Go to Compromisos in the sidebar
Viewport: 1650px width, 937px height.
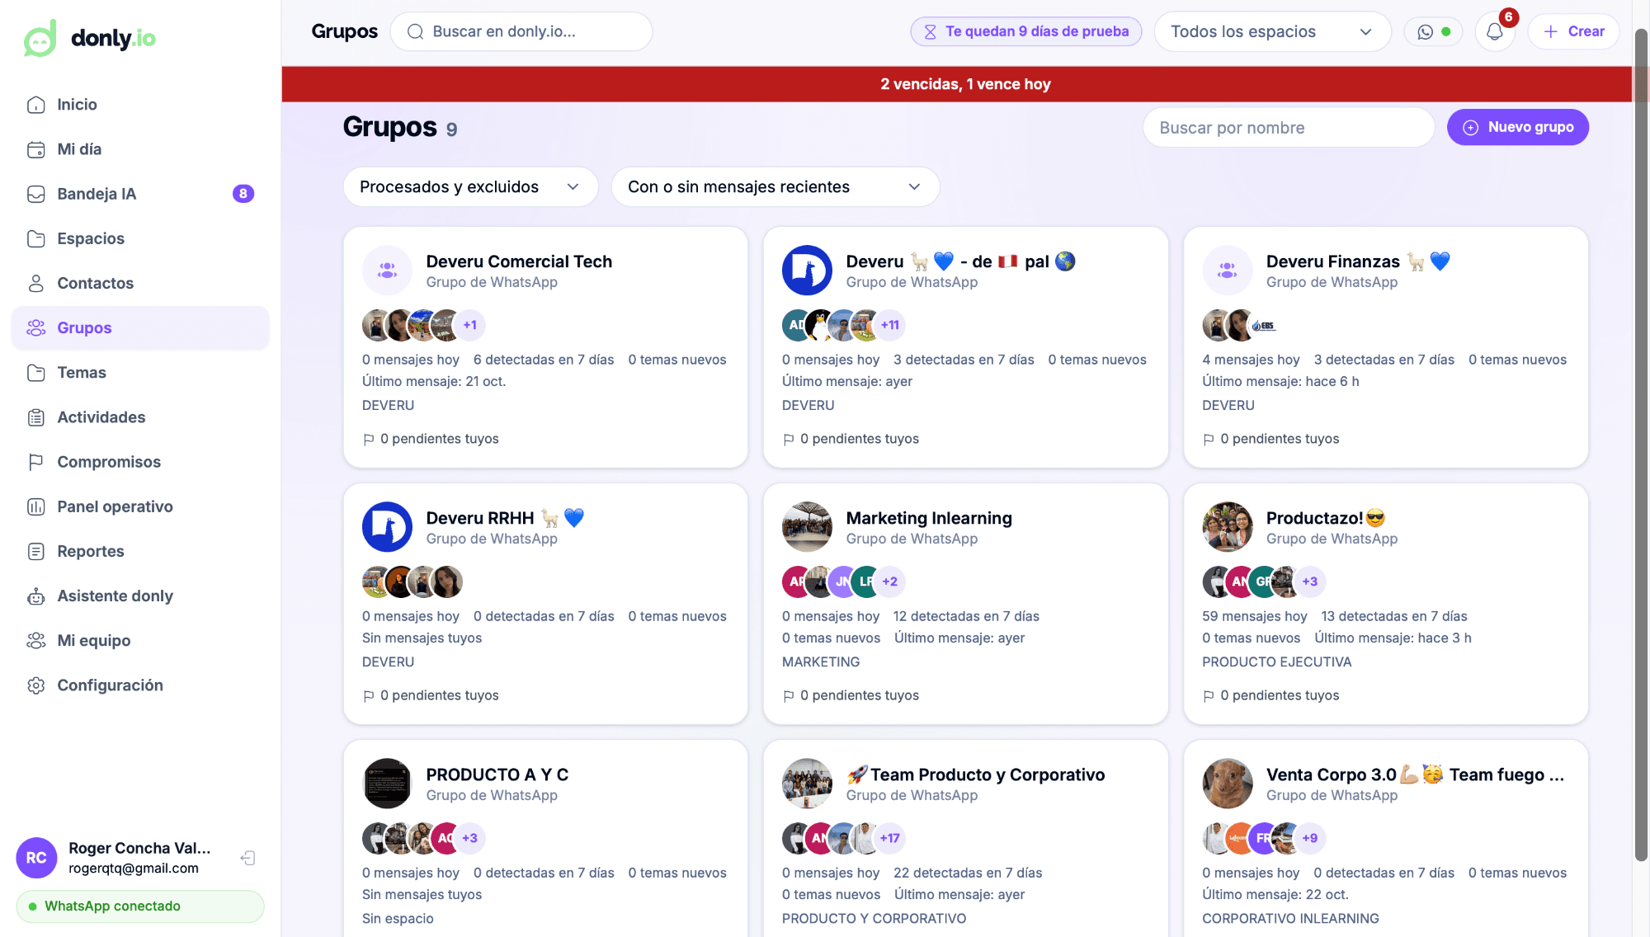tap(140, 462)
